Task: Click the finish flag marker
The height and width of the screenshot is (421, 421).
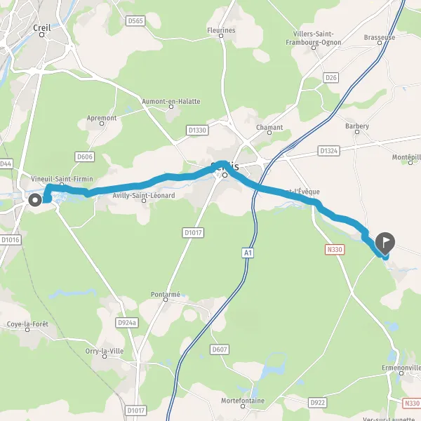Action: coord(385,243)
